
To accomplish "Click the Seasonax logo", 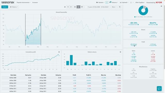I will point(8,2).
